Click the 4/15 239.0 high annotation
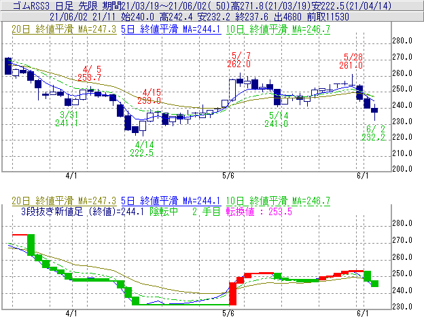 point(149,96)
